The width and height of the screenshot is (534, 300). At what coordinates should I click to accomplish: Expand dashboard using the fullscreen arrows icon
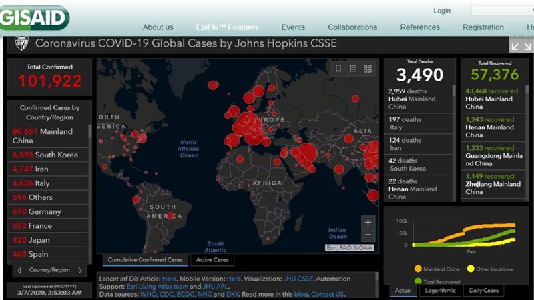[521, 46]
